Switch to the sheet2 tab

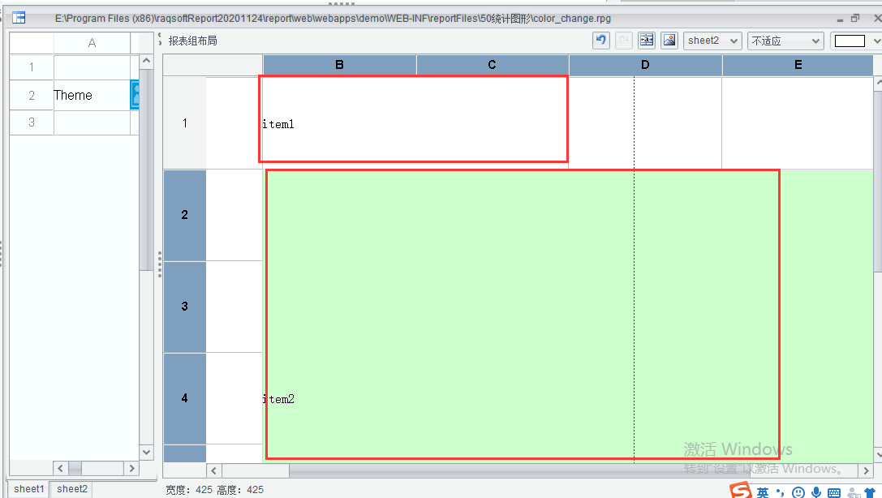(72, 489)
